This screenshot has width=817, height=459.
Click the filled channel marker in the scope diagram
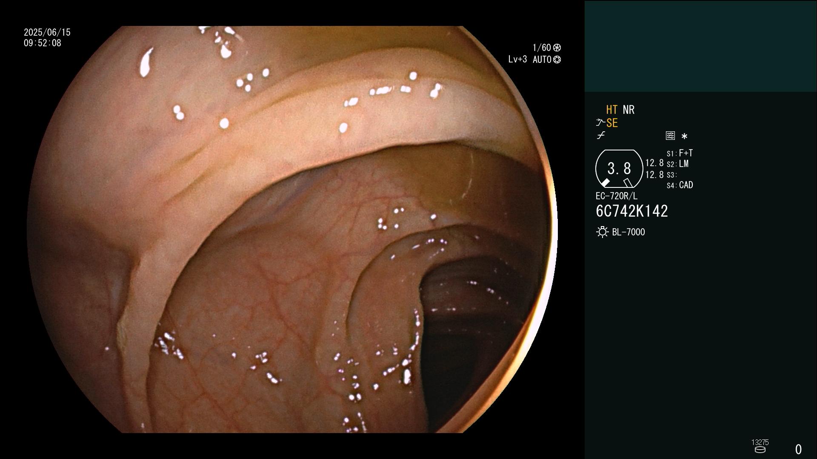pyautogui.click(x=605, y=183)
